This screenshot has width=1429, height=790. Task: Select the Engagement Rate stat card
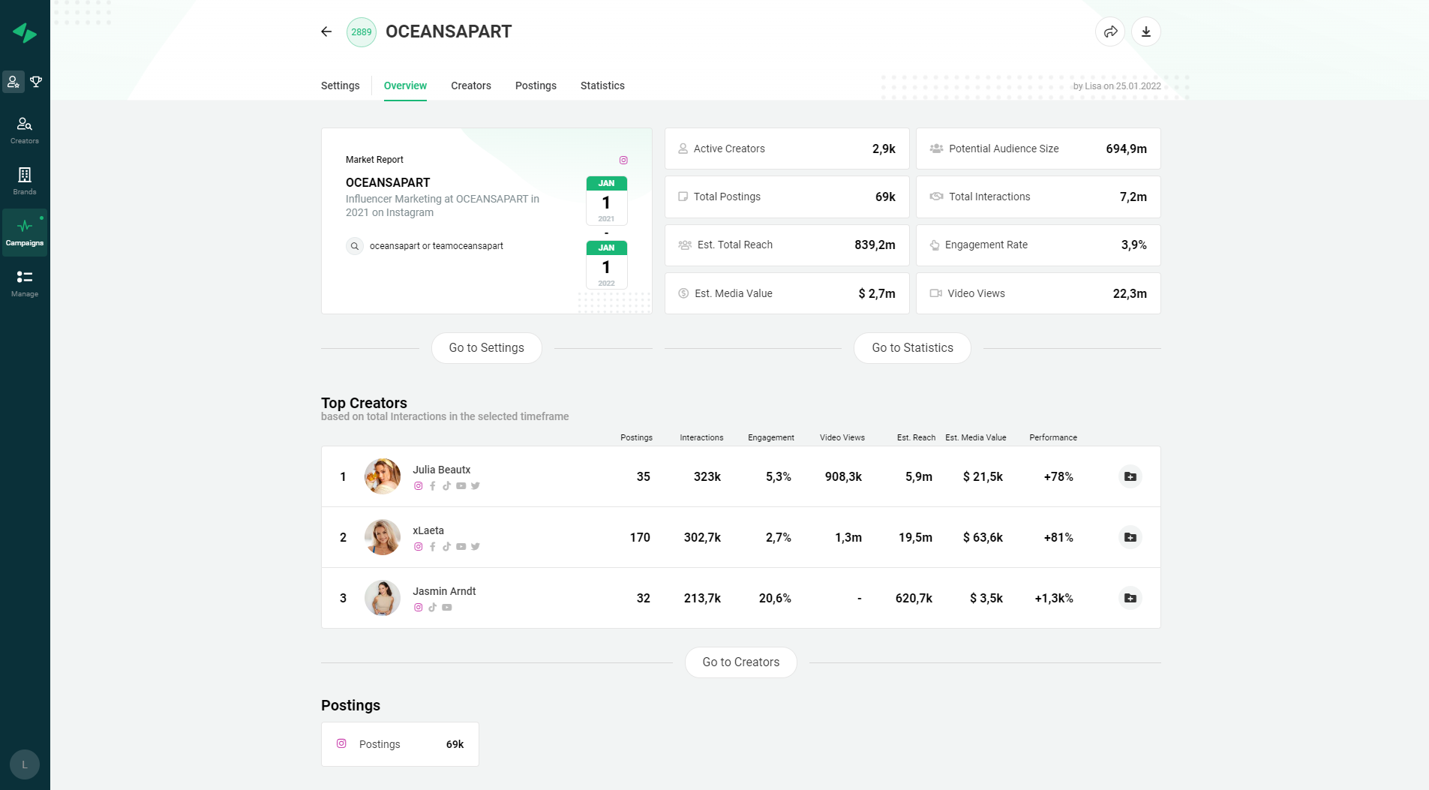pyautogui.click(x=1038, y=245)
